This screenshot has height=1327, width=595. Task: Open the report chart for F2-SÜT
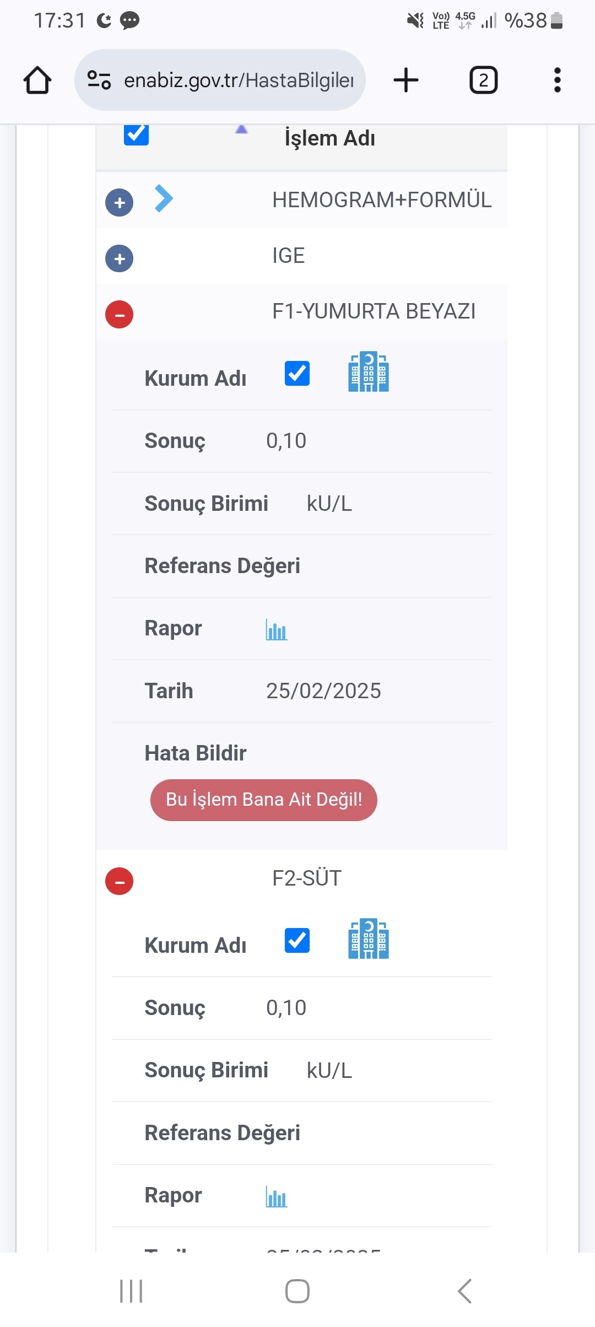pyautogui.click(x=276, y=1196)
